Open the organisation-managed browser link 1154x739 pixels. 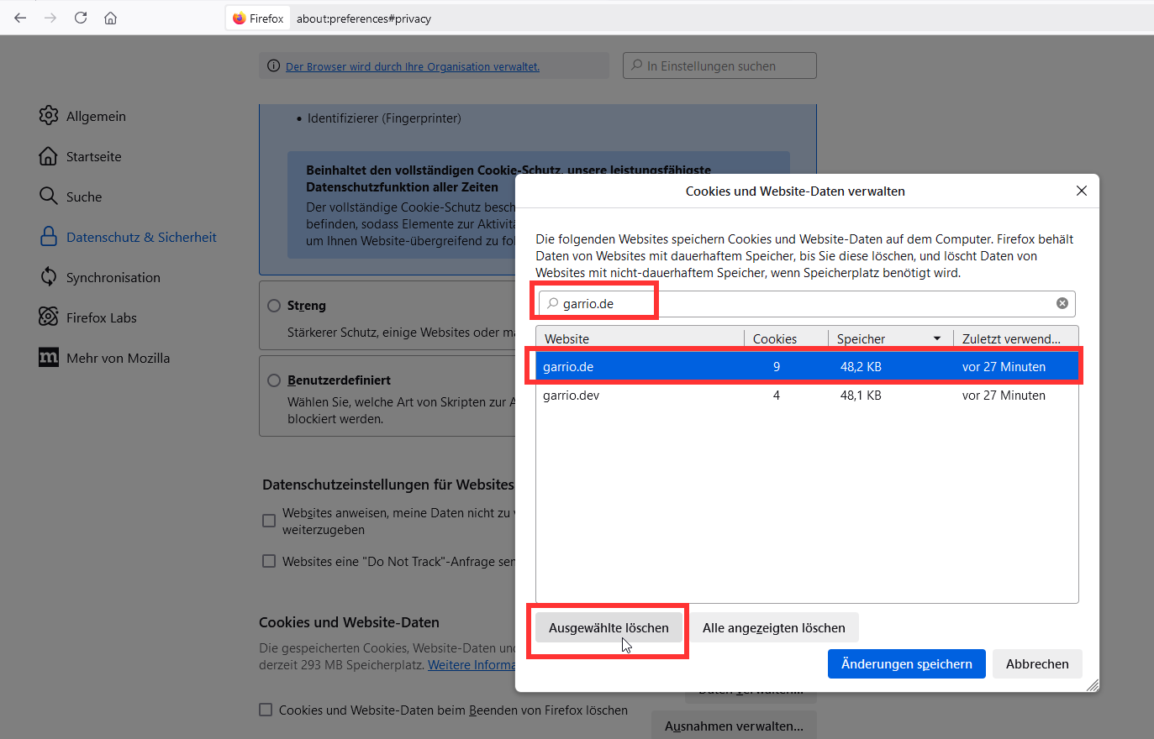(x=413, y=66)
